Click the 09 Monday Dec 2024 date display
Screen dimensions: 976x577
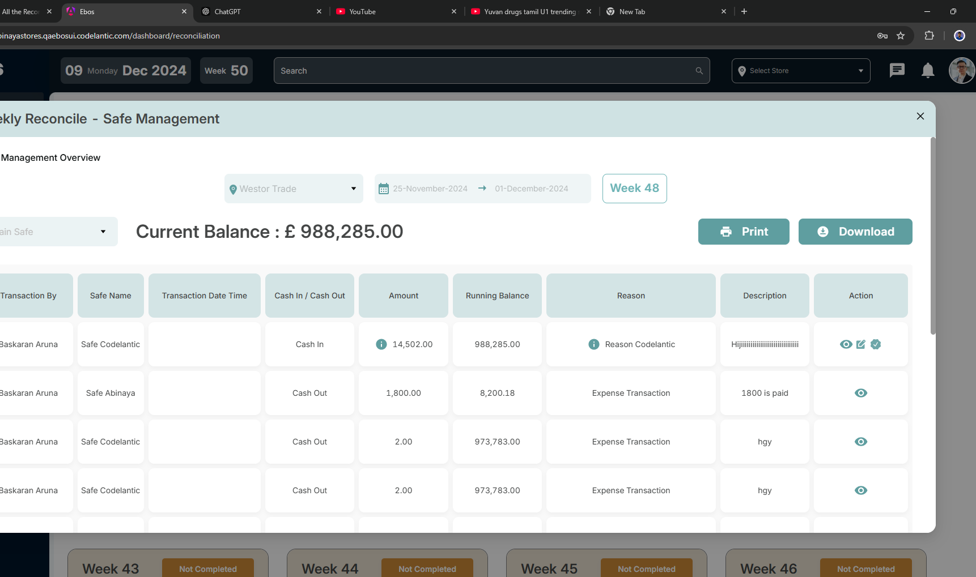[x=126, y=70]
